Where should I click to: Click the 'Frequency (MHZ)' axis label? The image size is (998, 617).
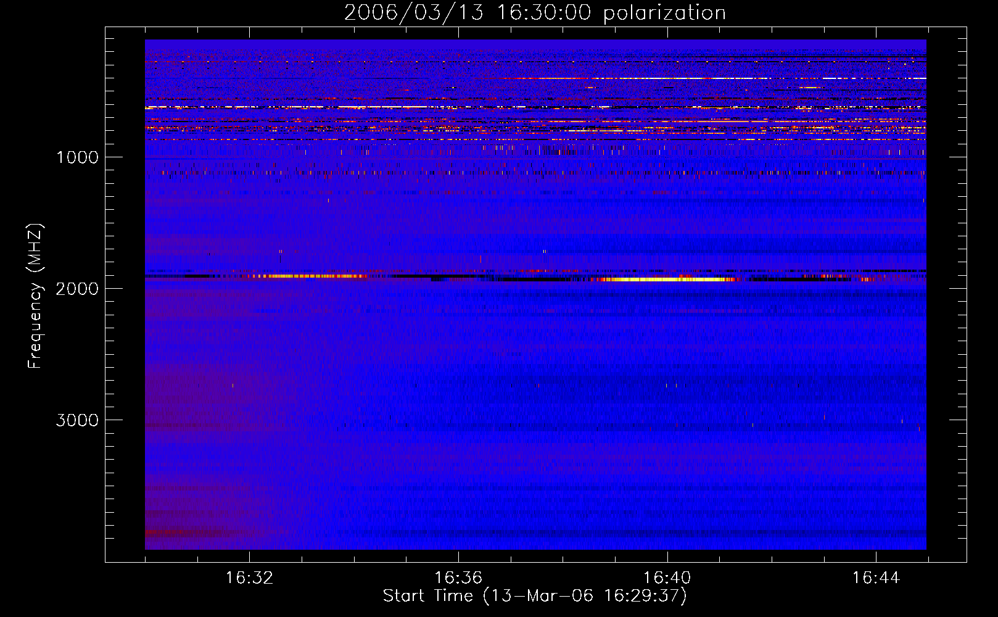tap(35, 296)
